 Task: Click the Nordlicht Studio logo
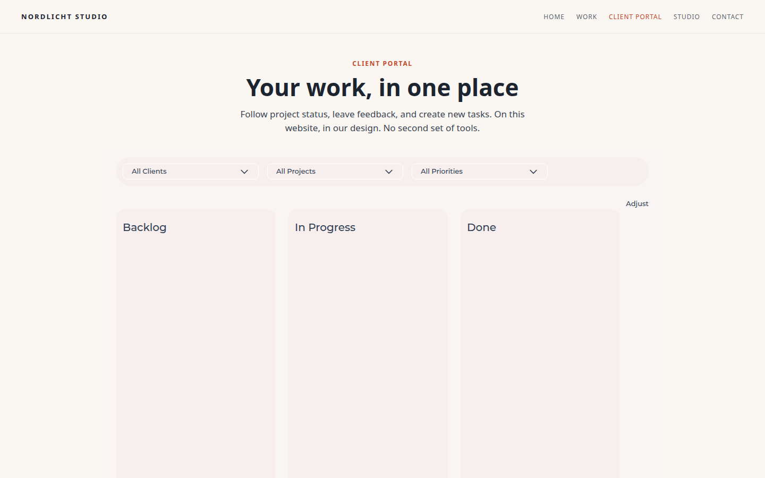pos(65,17)
